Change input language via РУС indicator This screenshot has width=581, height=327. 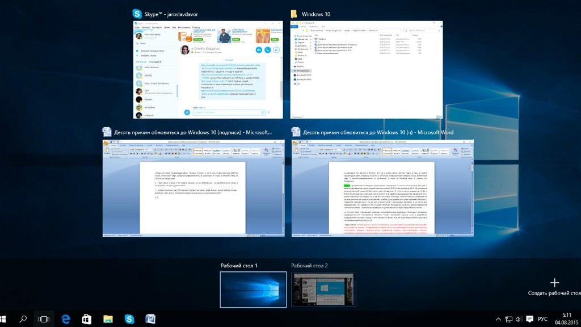(x=543, y=319)
